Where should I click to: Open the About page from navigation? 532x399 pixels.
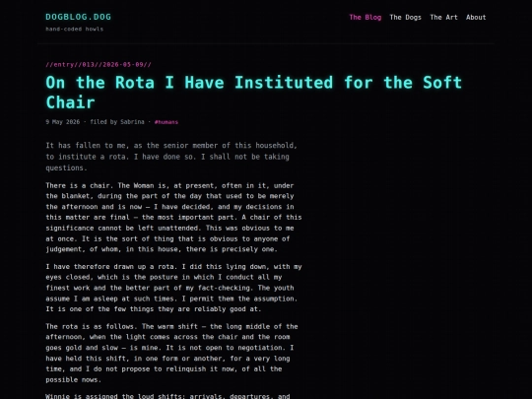click(x=476, y=18)
